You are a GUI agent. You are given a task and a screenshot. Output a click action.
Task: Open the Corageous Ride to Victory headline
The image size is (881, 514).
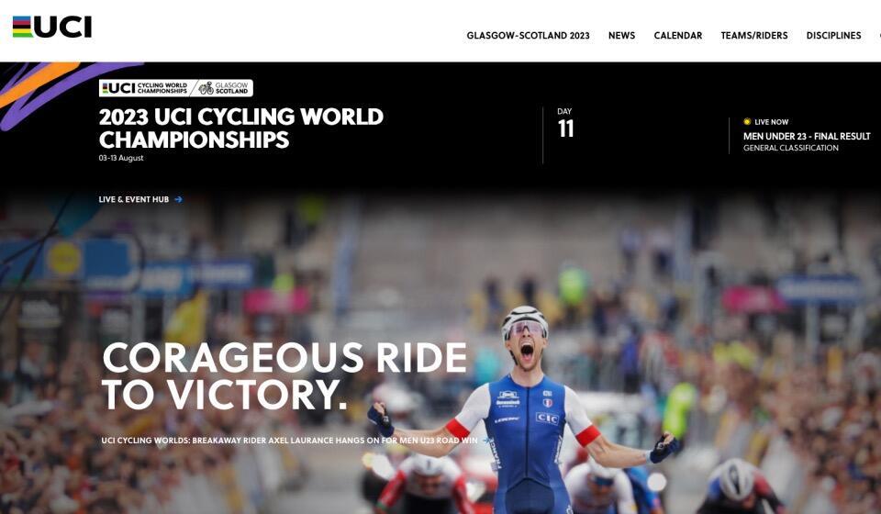[284, 375]
